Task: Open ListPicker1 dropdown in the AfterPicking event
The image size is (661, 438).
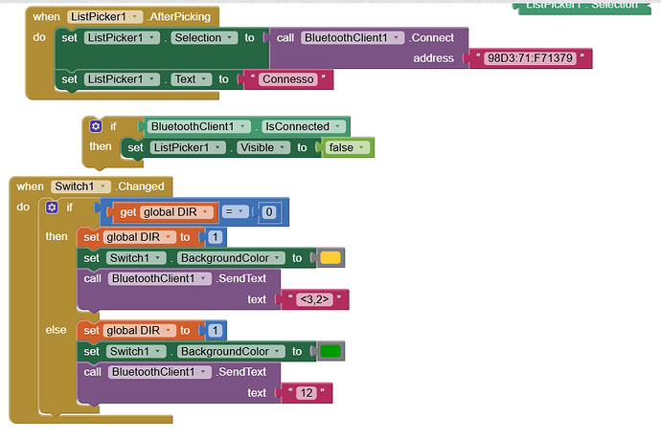Action: click(138, 17)
